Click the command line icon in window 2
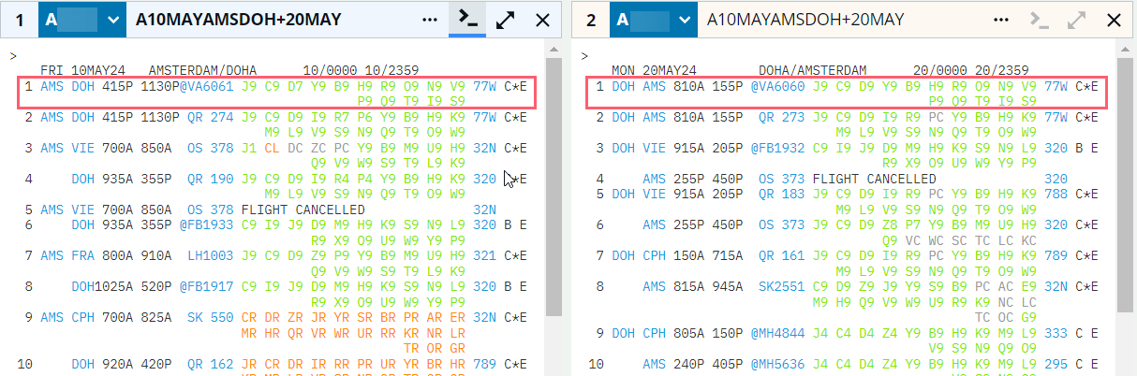This screenshot has height=376, width=1137. point(1038,20)
